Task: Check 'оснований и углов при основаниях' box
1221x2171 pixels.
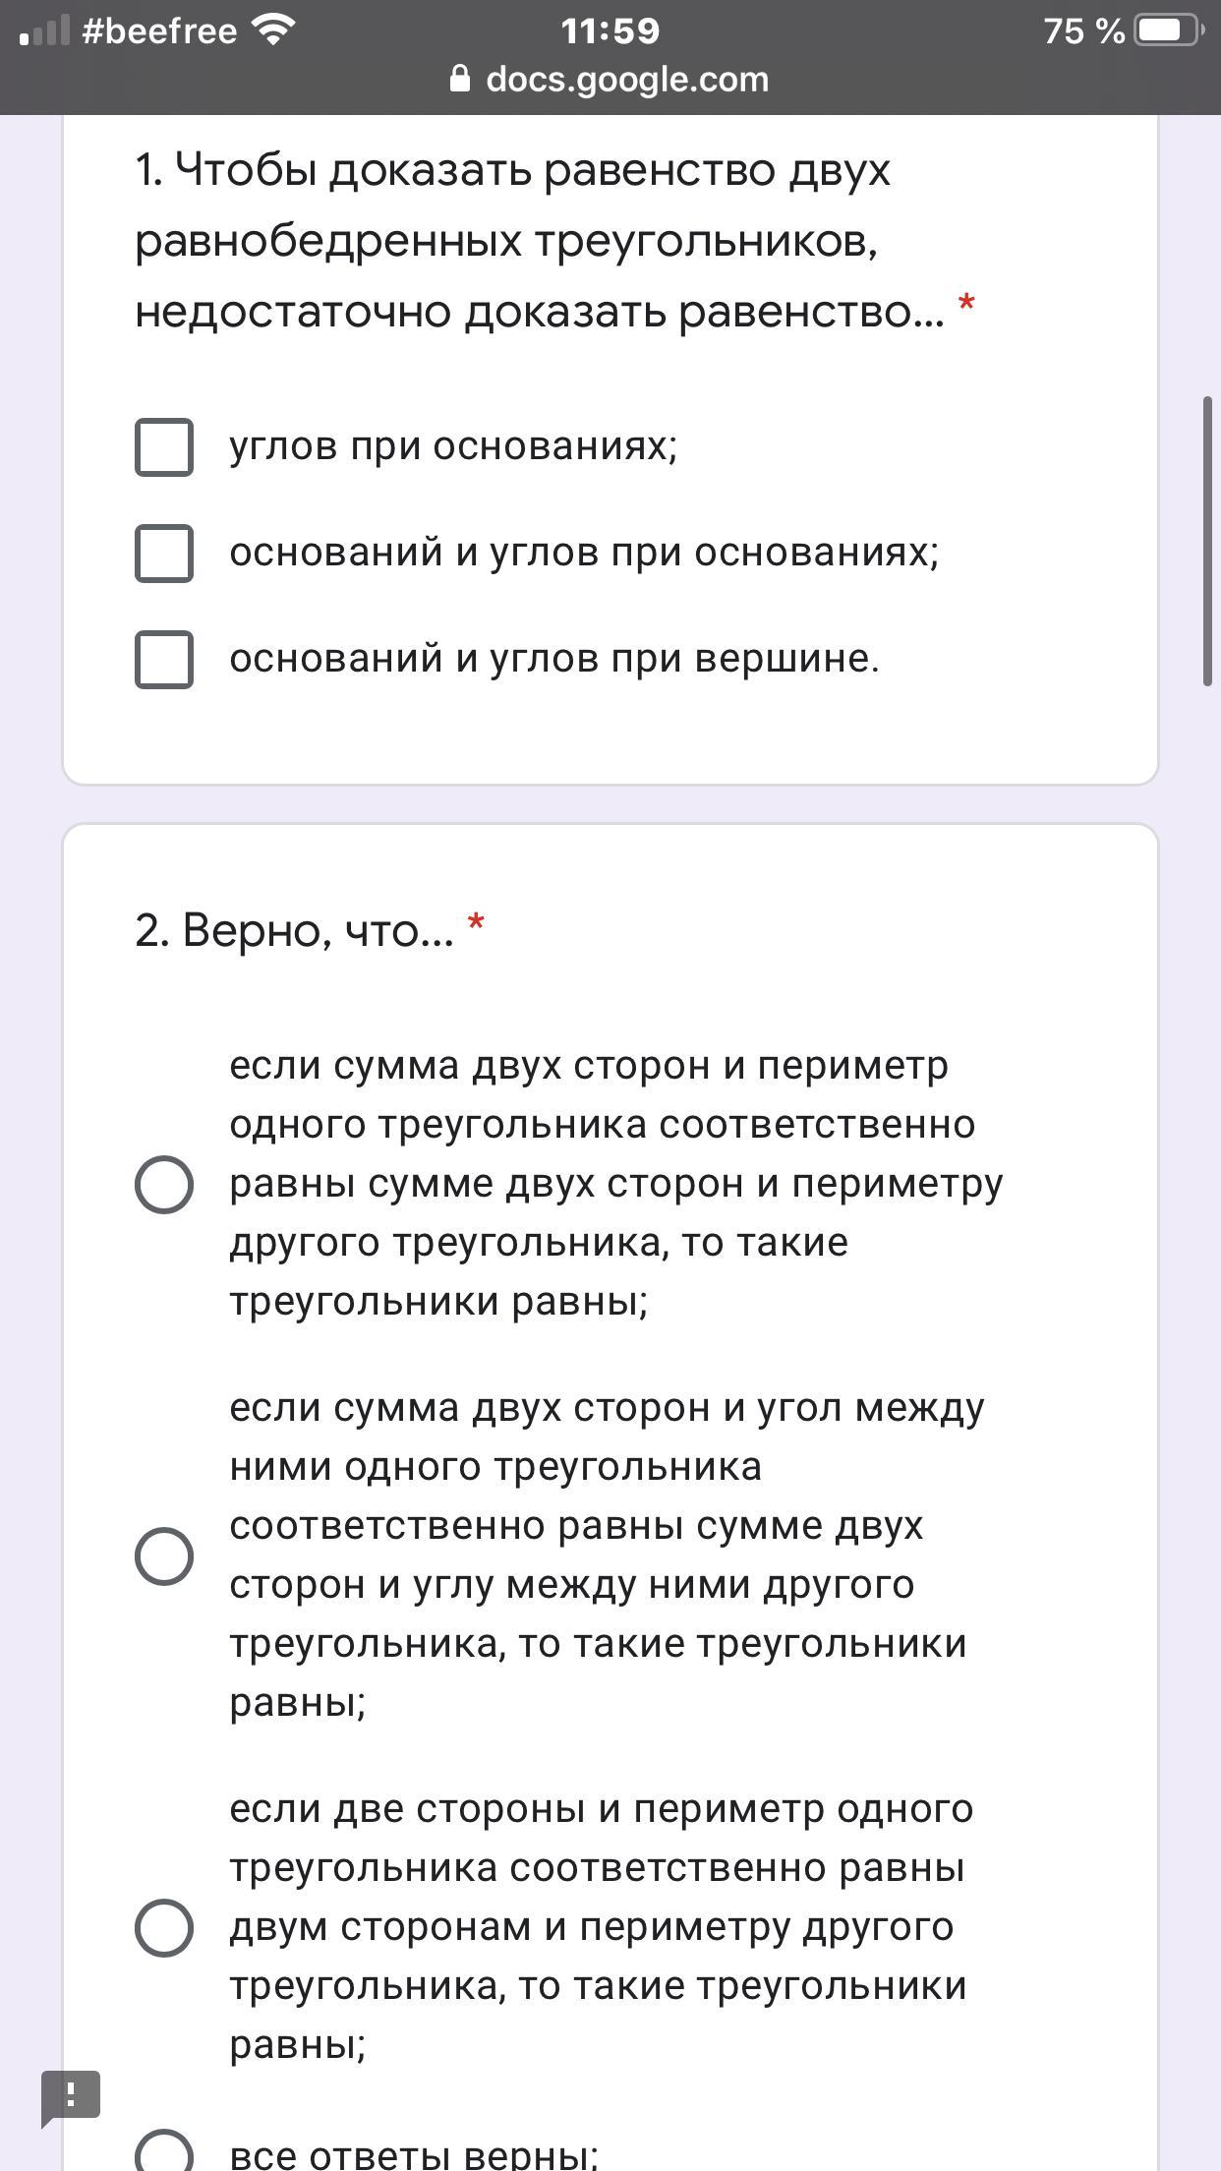Action: [164, 553]
